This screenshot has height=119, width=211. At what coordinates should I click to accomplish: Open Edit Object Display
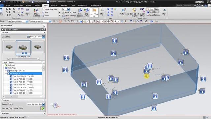click(x=134, y=13)
